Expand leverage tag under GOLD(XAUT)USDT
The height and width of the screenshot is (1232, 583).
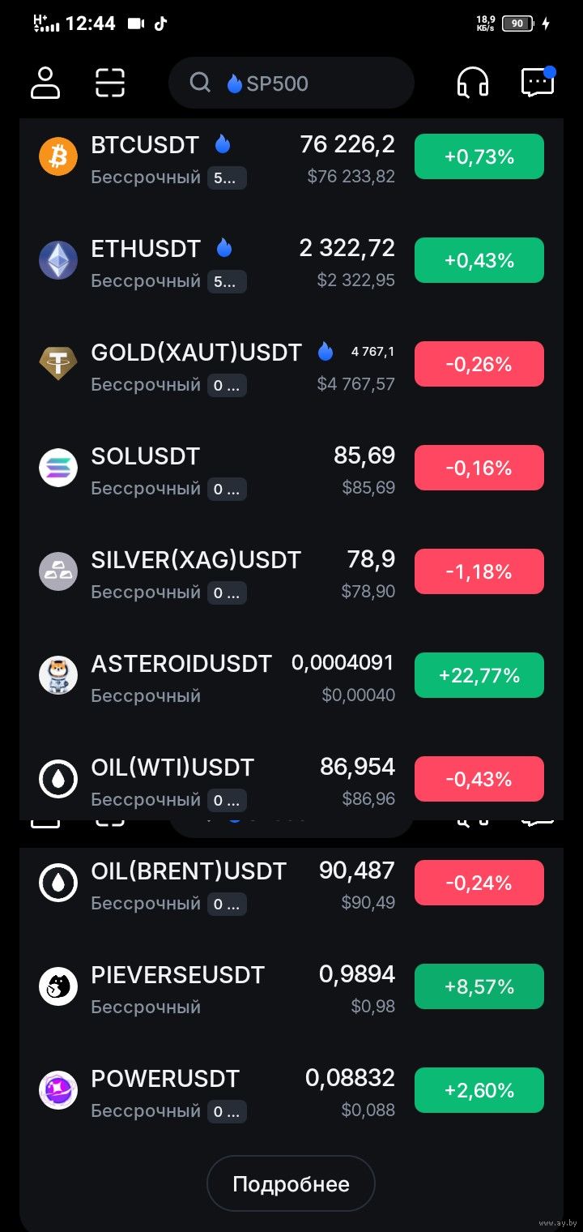tap(227, 386)
